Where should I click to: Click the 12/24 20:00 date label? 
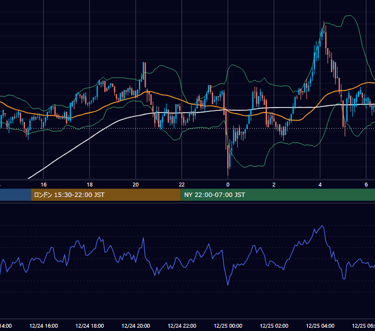[136, 325]
